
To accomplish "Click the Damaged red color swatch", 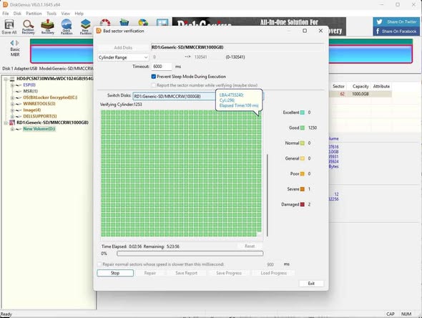I will click(303, 205).
